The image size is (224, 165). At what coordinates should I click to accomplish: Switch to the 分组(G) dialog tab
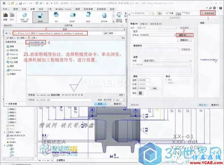click(144, 24)
